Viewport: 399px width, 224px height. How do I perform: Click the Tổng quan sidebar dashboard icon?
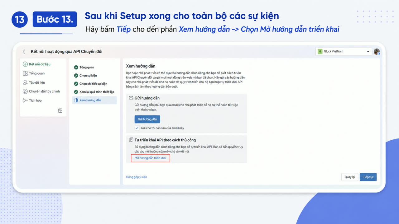tap(25, 73)
